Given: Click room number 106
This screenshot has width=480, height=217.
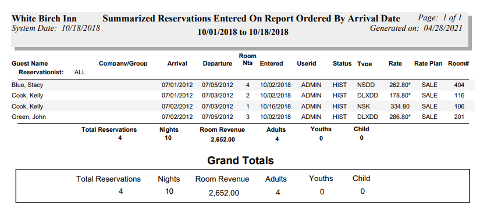Looking at the screenshot, I should 459,107.
